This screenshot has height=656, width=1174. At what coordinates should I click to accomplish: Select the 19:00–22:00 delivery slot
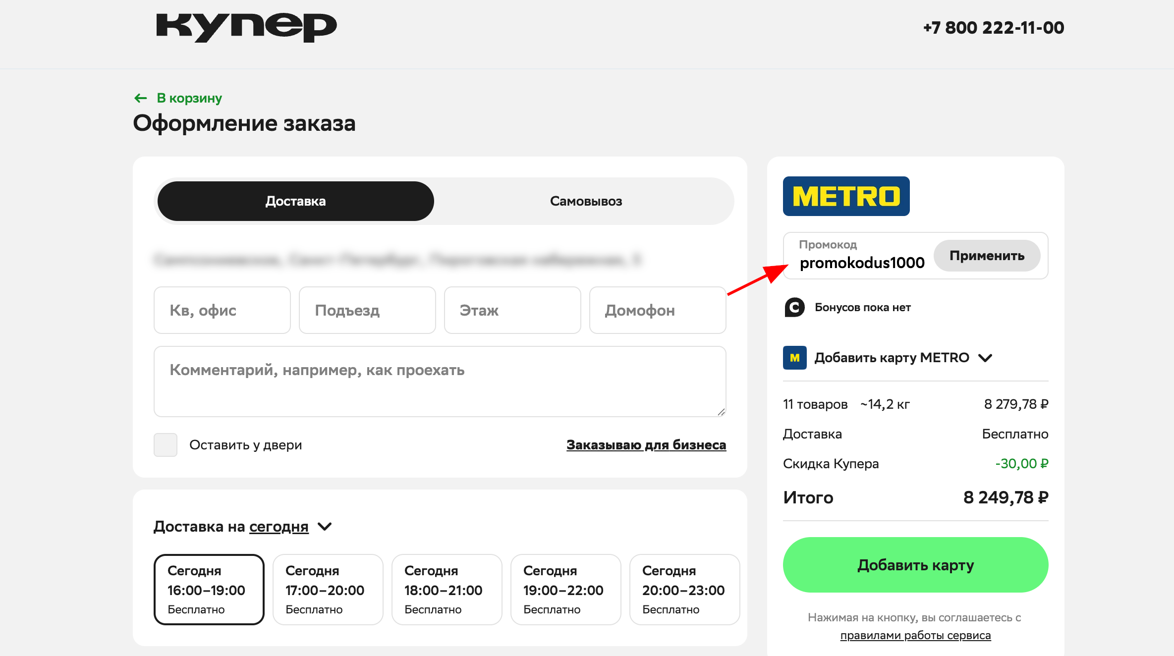pos(564,589)
